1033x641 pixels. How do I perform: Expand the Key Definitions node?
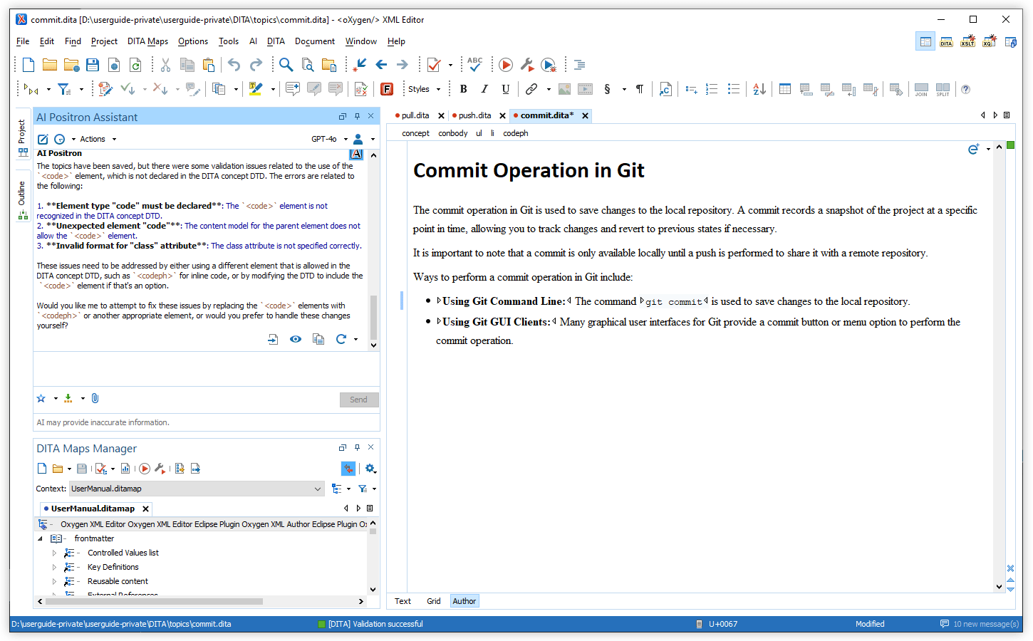[54, 567]
